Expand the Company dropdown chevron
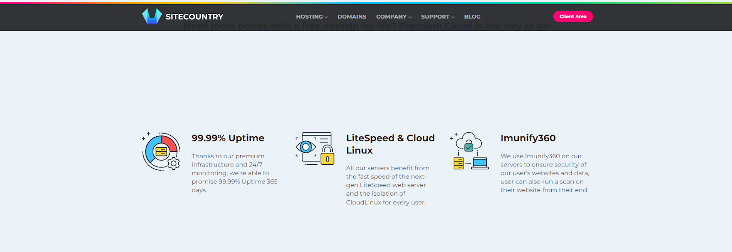Screen dimensions: 732x252 click(x=410, y=17)
